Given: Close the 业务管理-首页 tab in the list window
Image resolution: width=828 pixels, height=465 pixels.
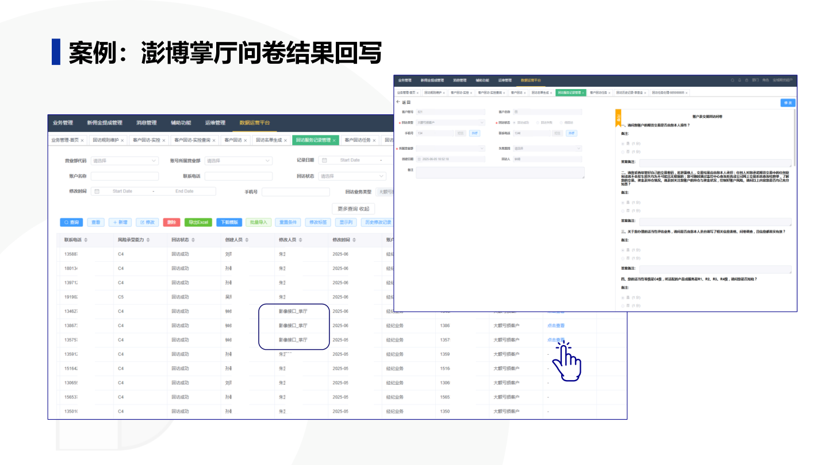Looking at the screenshot, I should (82, 140).
